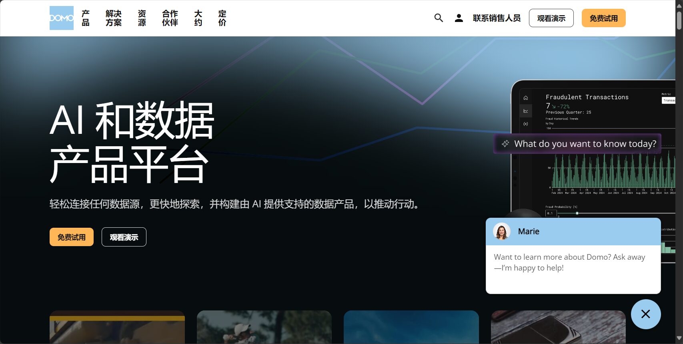Click the home icon in the dashboard mockup
Image resolution: width=683 pixels, height=344 pixels.
(x=526, y=98)
